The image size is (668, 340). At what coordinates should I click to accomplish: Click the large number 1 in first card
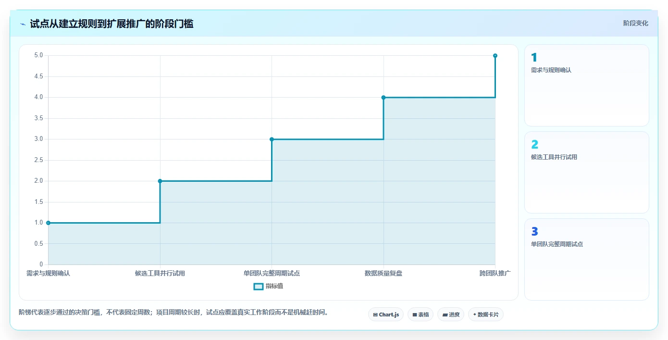tap(534, 58)
